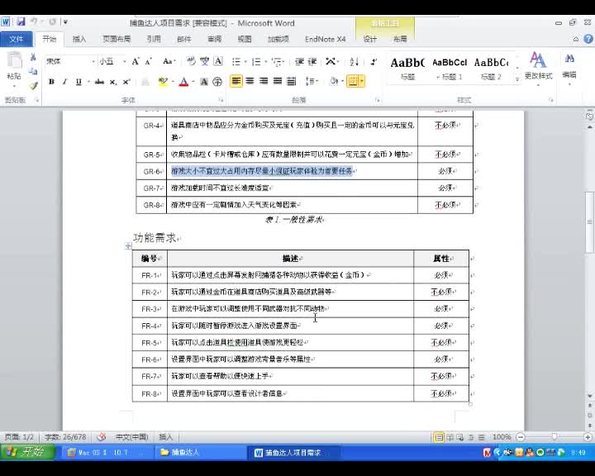Open the EndNote X4 tab

(325, 39)
